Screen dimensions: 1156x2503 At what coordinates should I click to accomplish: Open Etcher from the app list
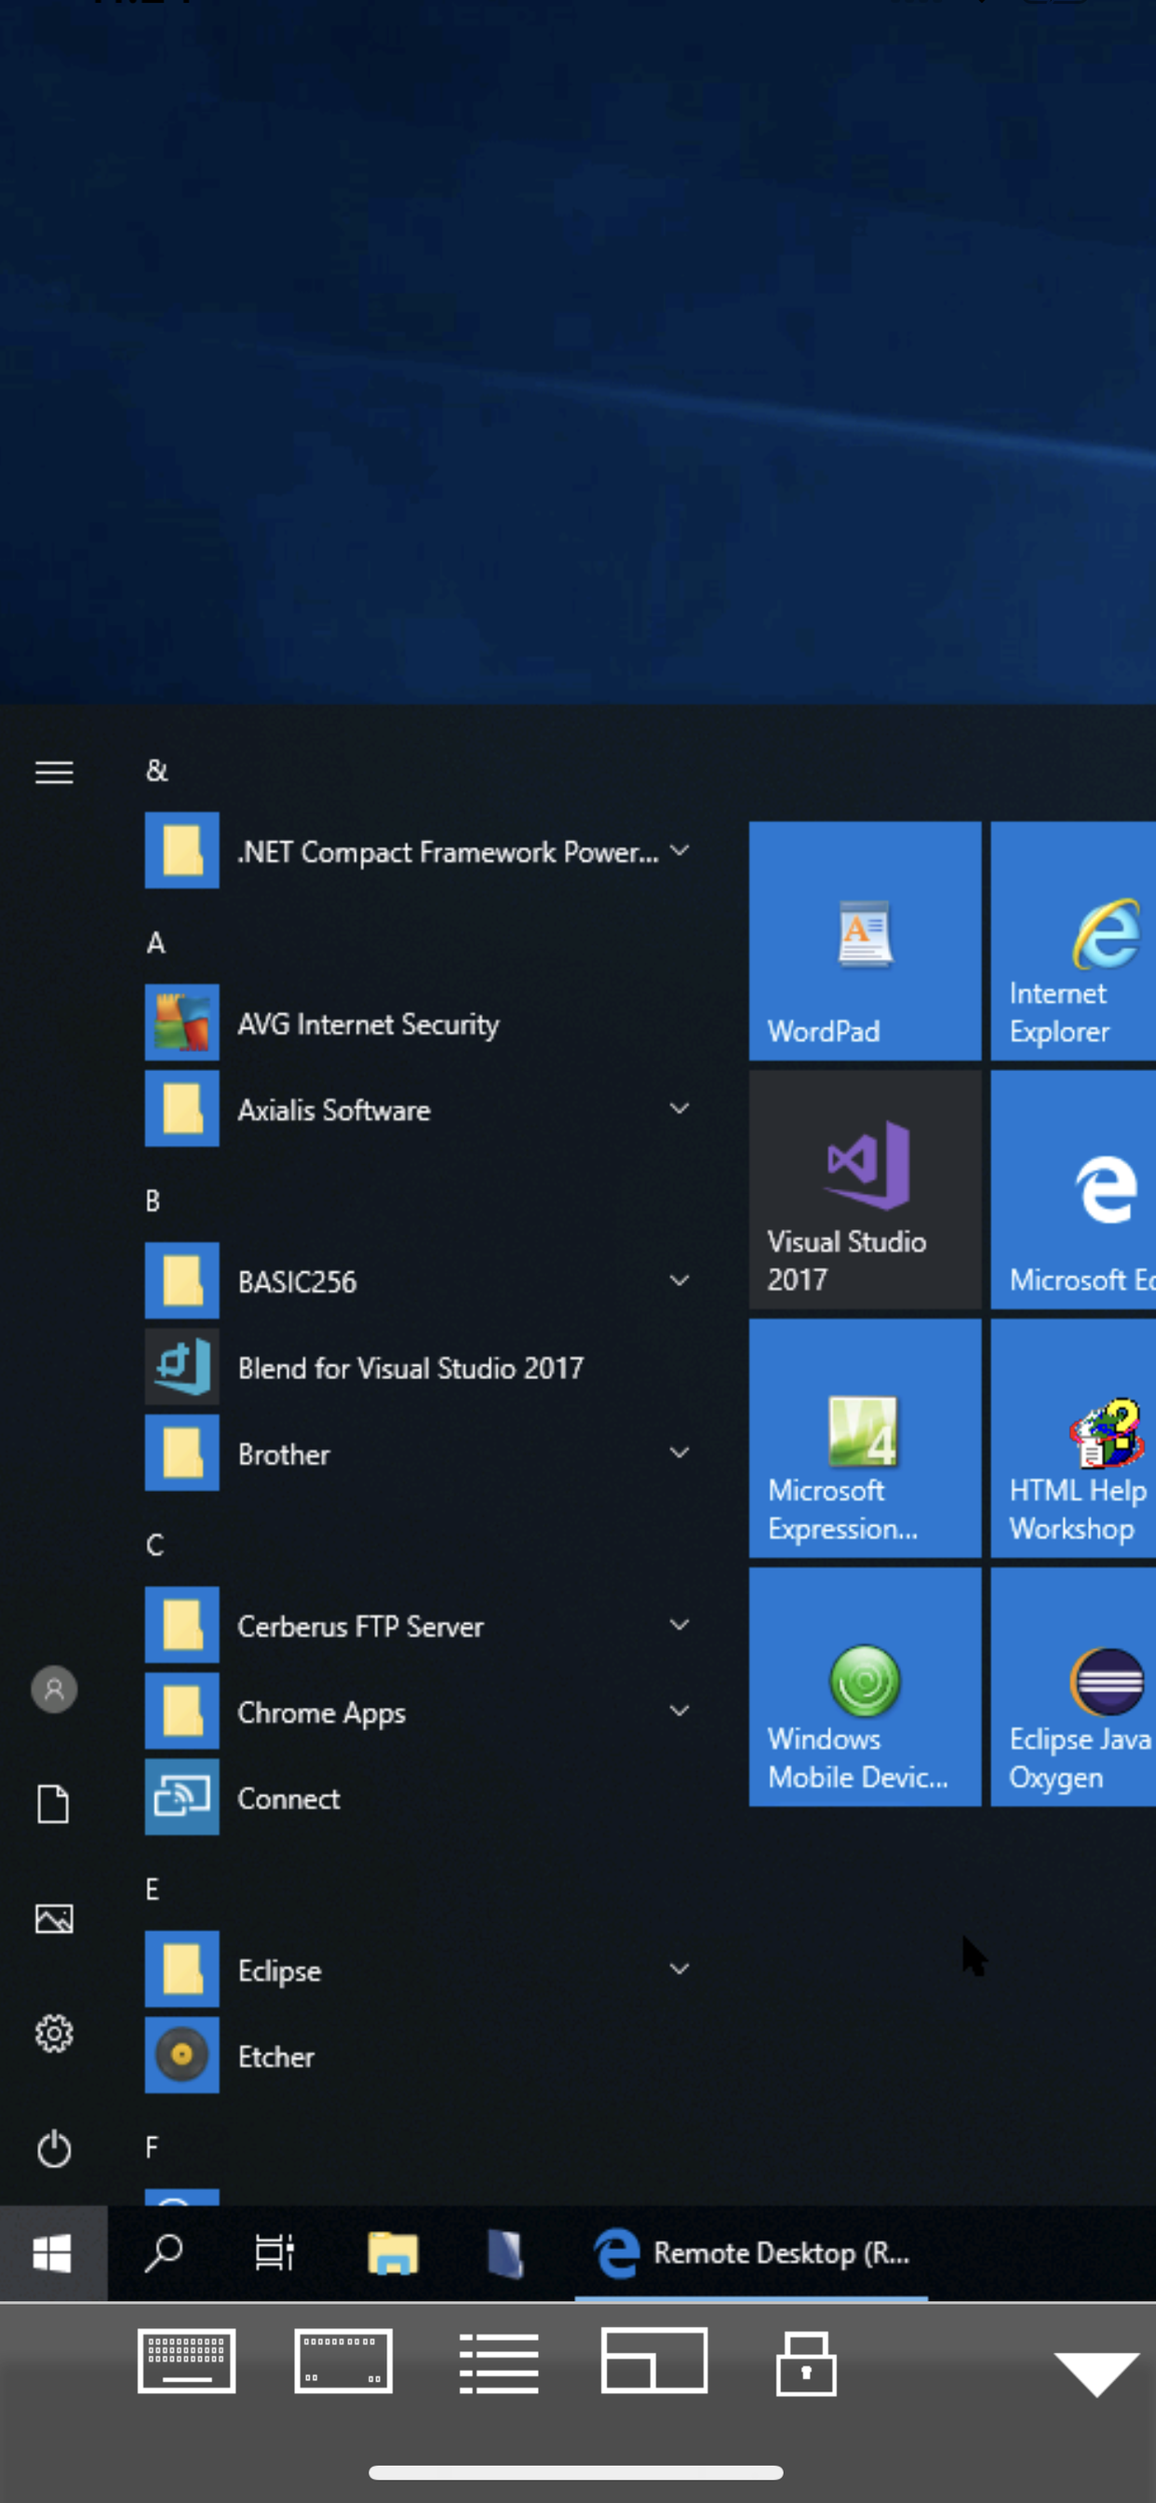tap(276, 2056)
